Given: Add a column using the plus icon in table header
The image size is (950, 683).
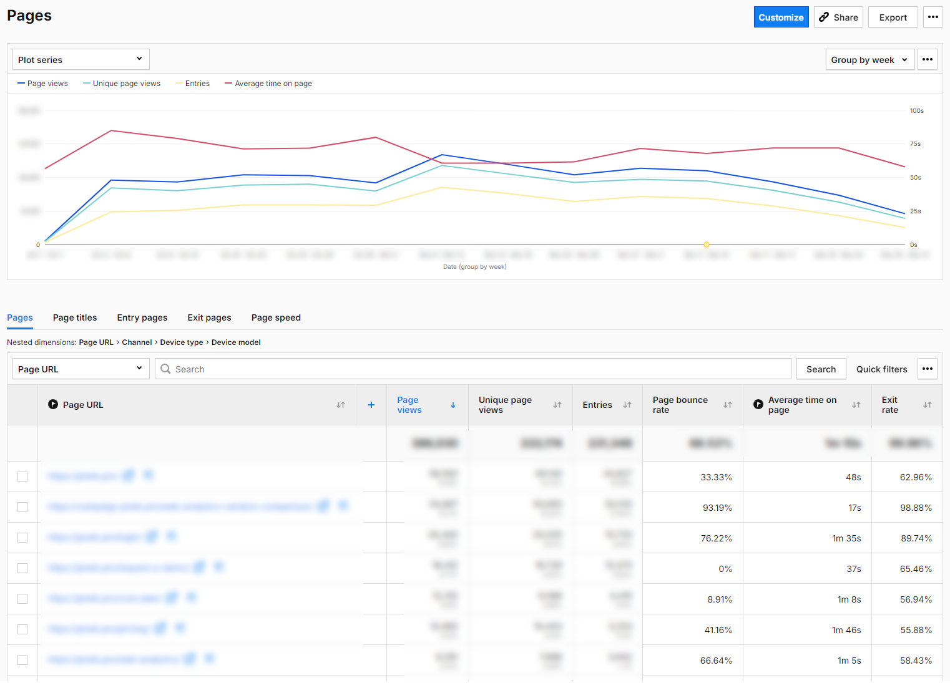Looking at the screenshot, I should (371, 405).
